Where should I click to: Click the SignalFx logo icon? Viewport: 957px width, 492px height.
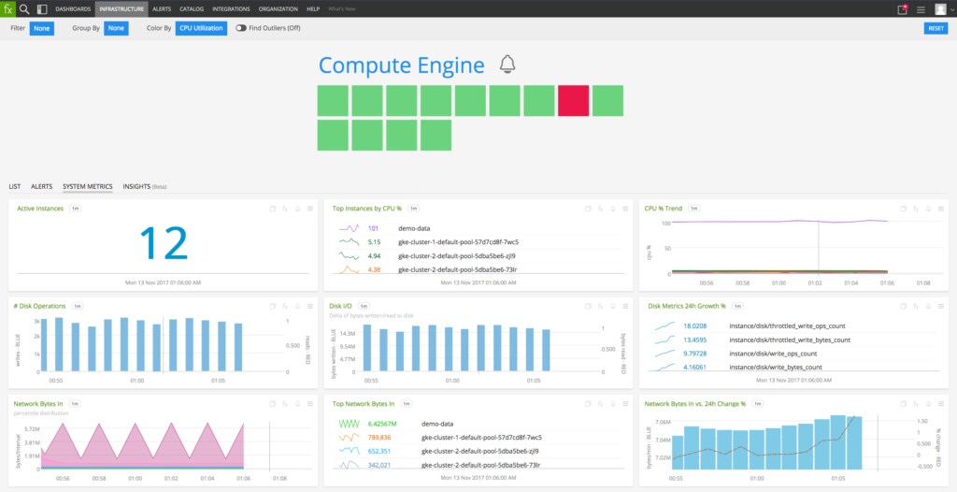tap(7, 8)
